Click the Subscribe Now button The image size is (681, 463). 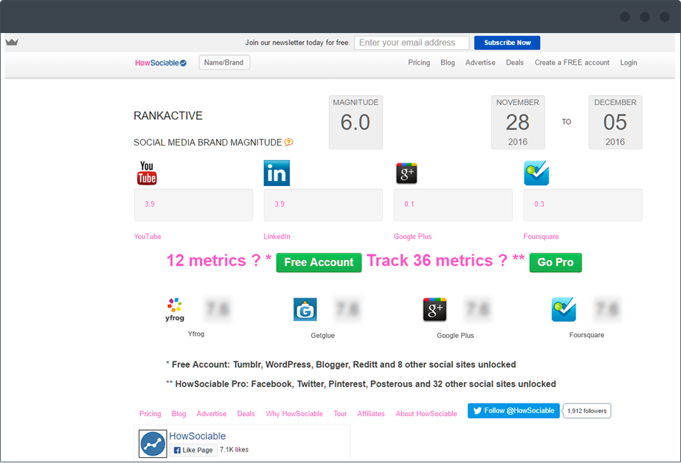click(507, 42)
